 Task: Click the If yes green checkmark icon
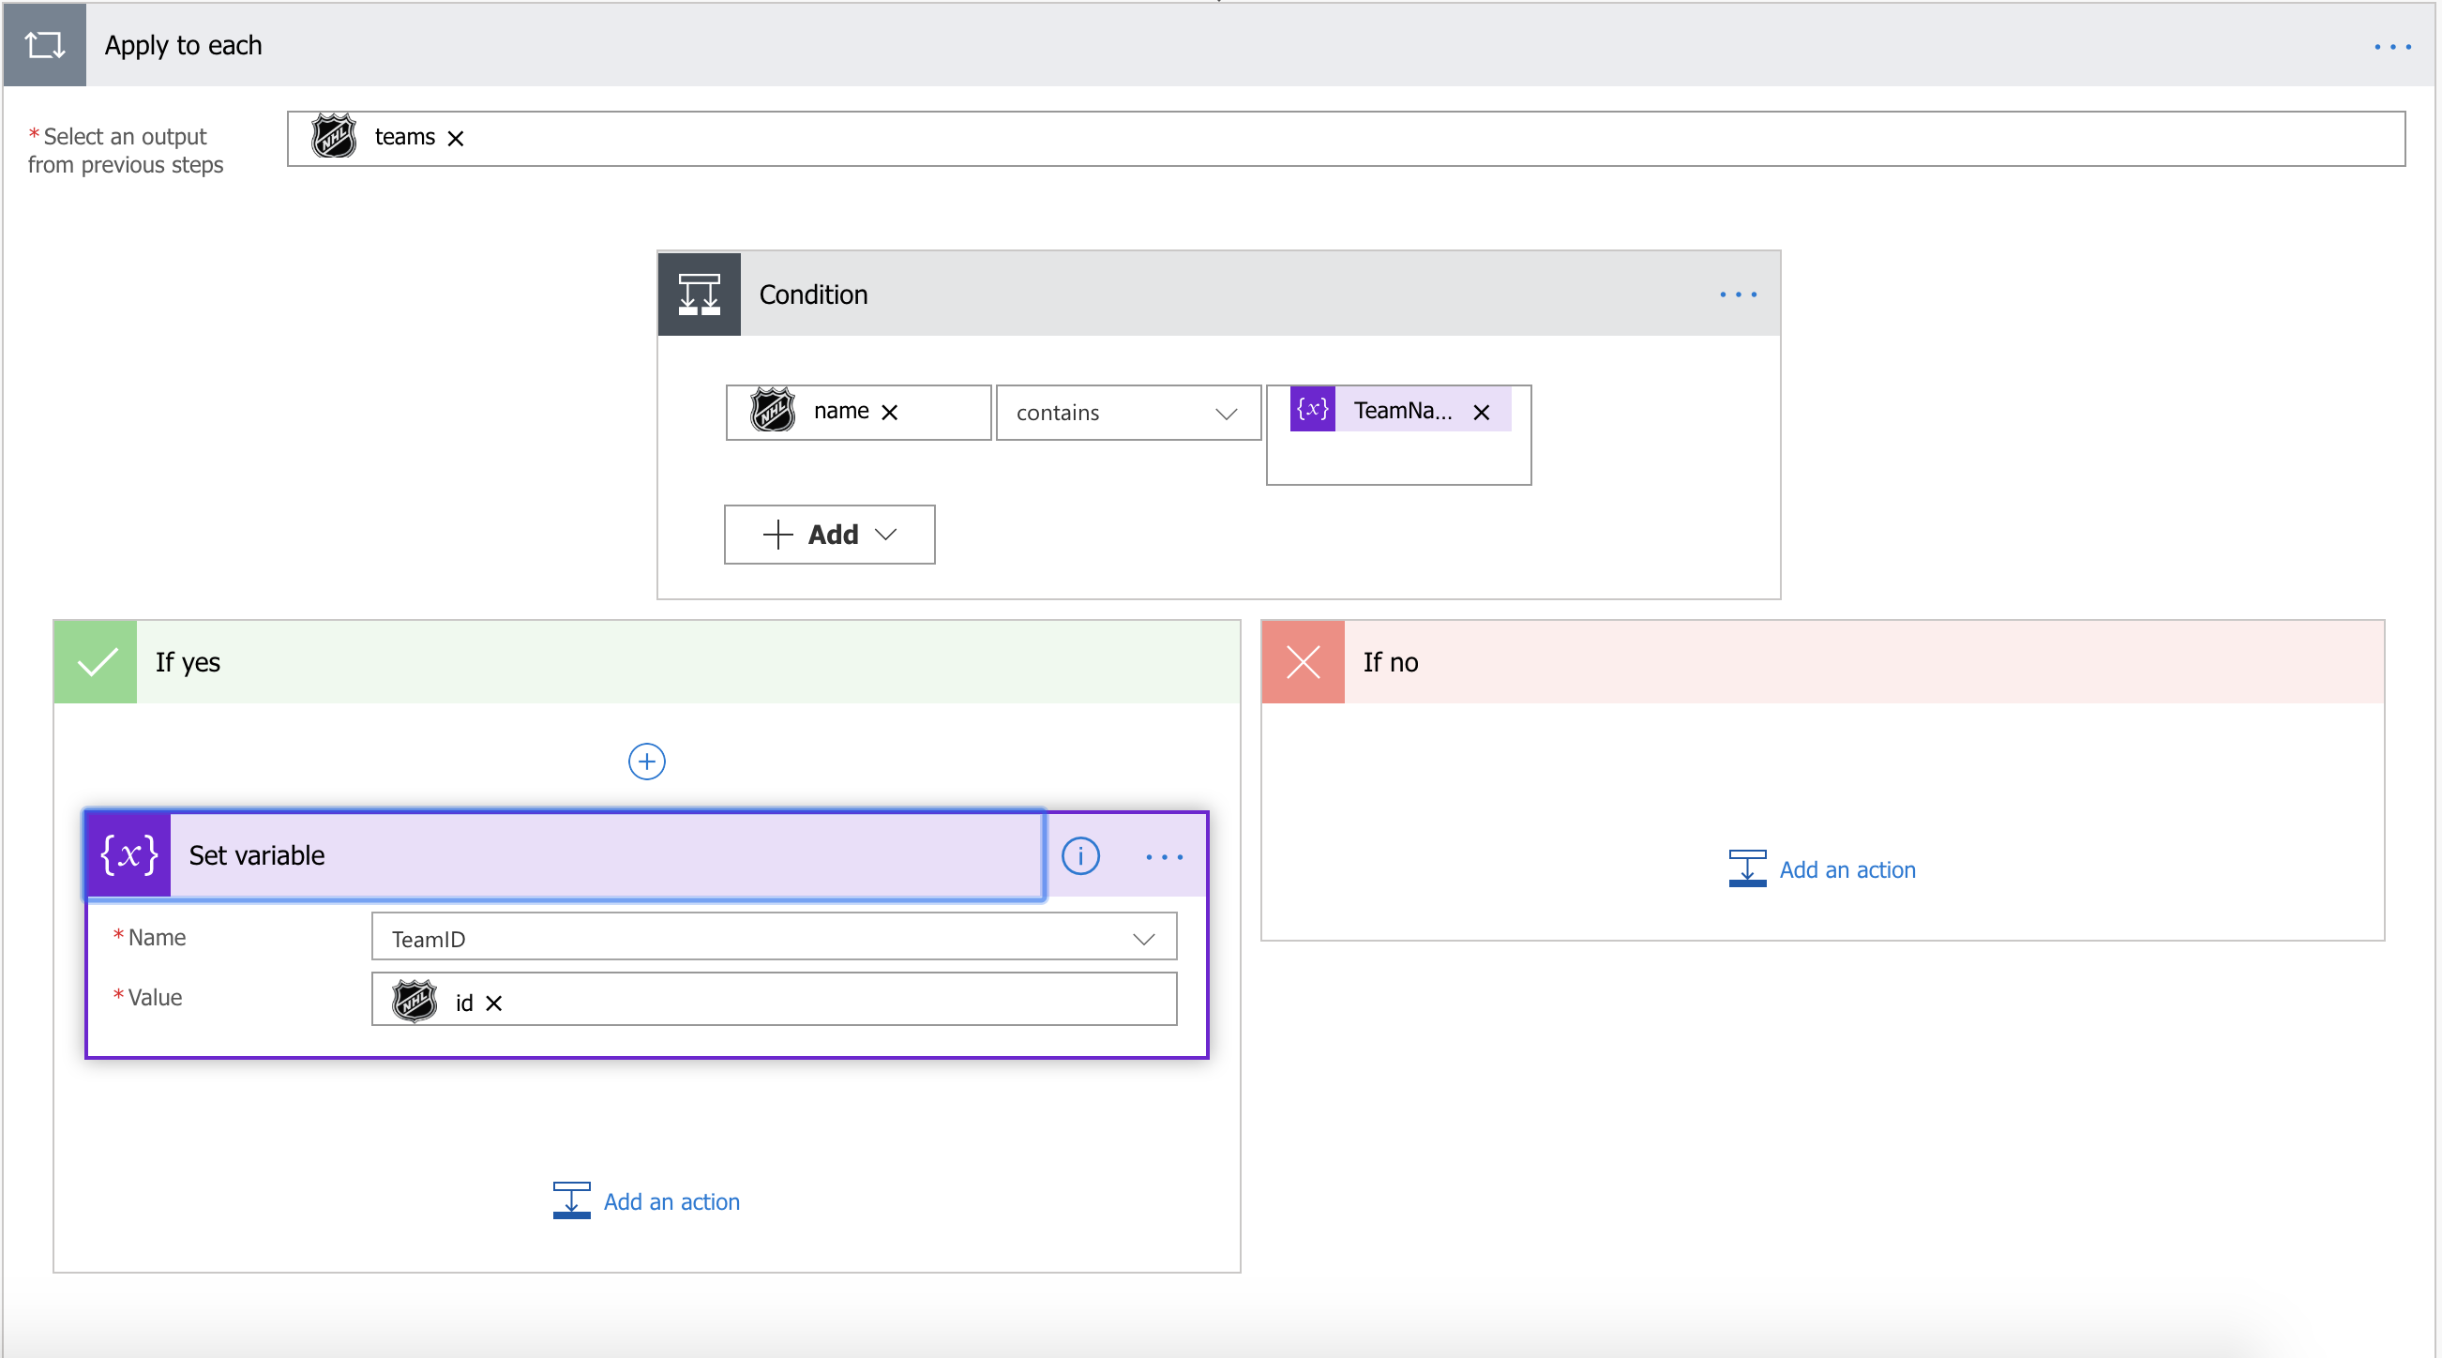click(96, 662)
